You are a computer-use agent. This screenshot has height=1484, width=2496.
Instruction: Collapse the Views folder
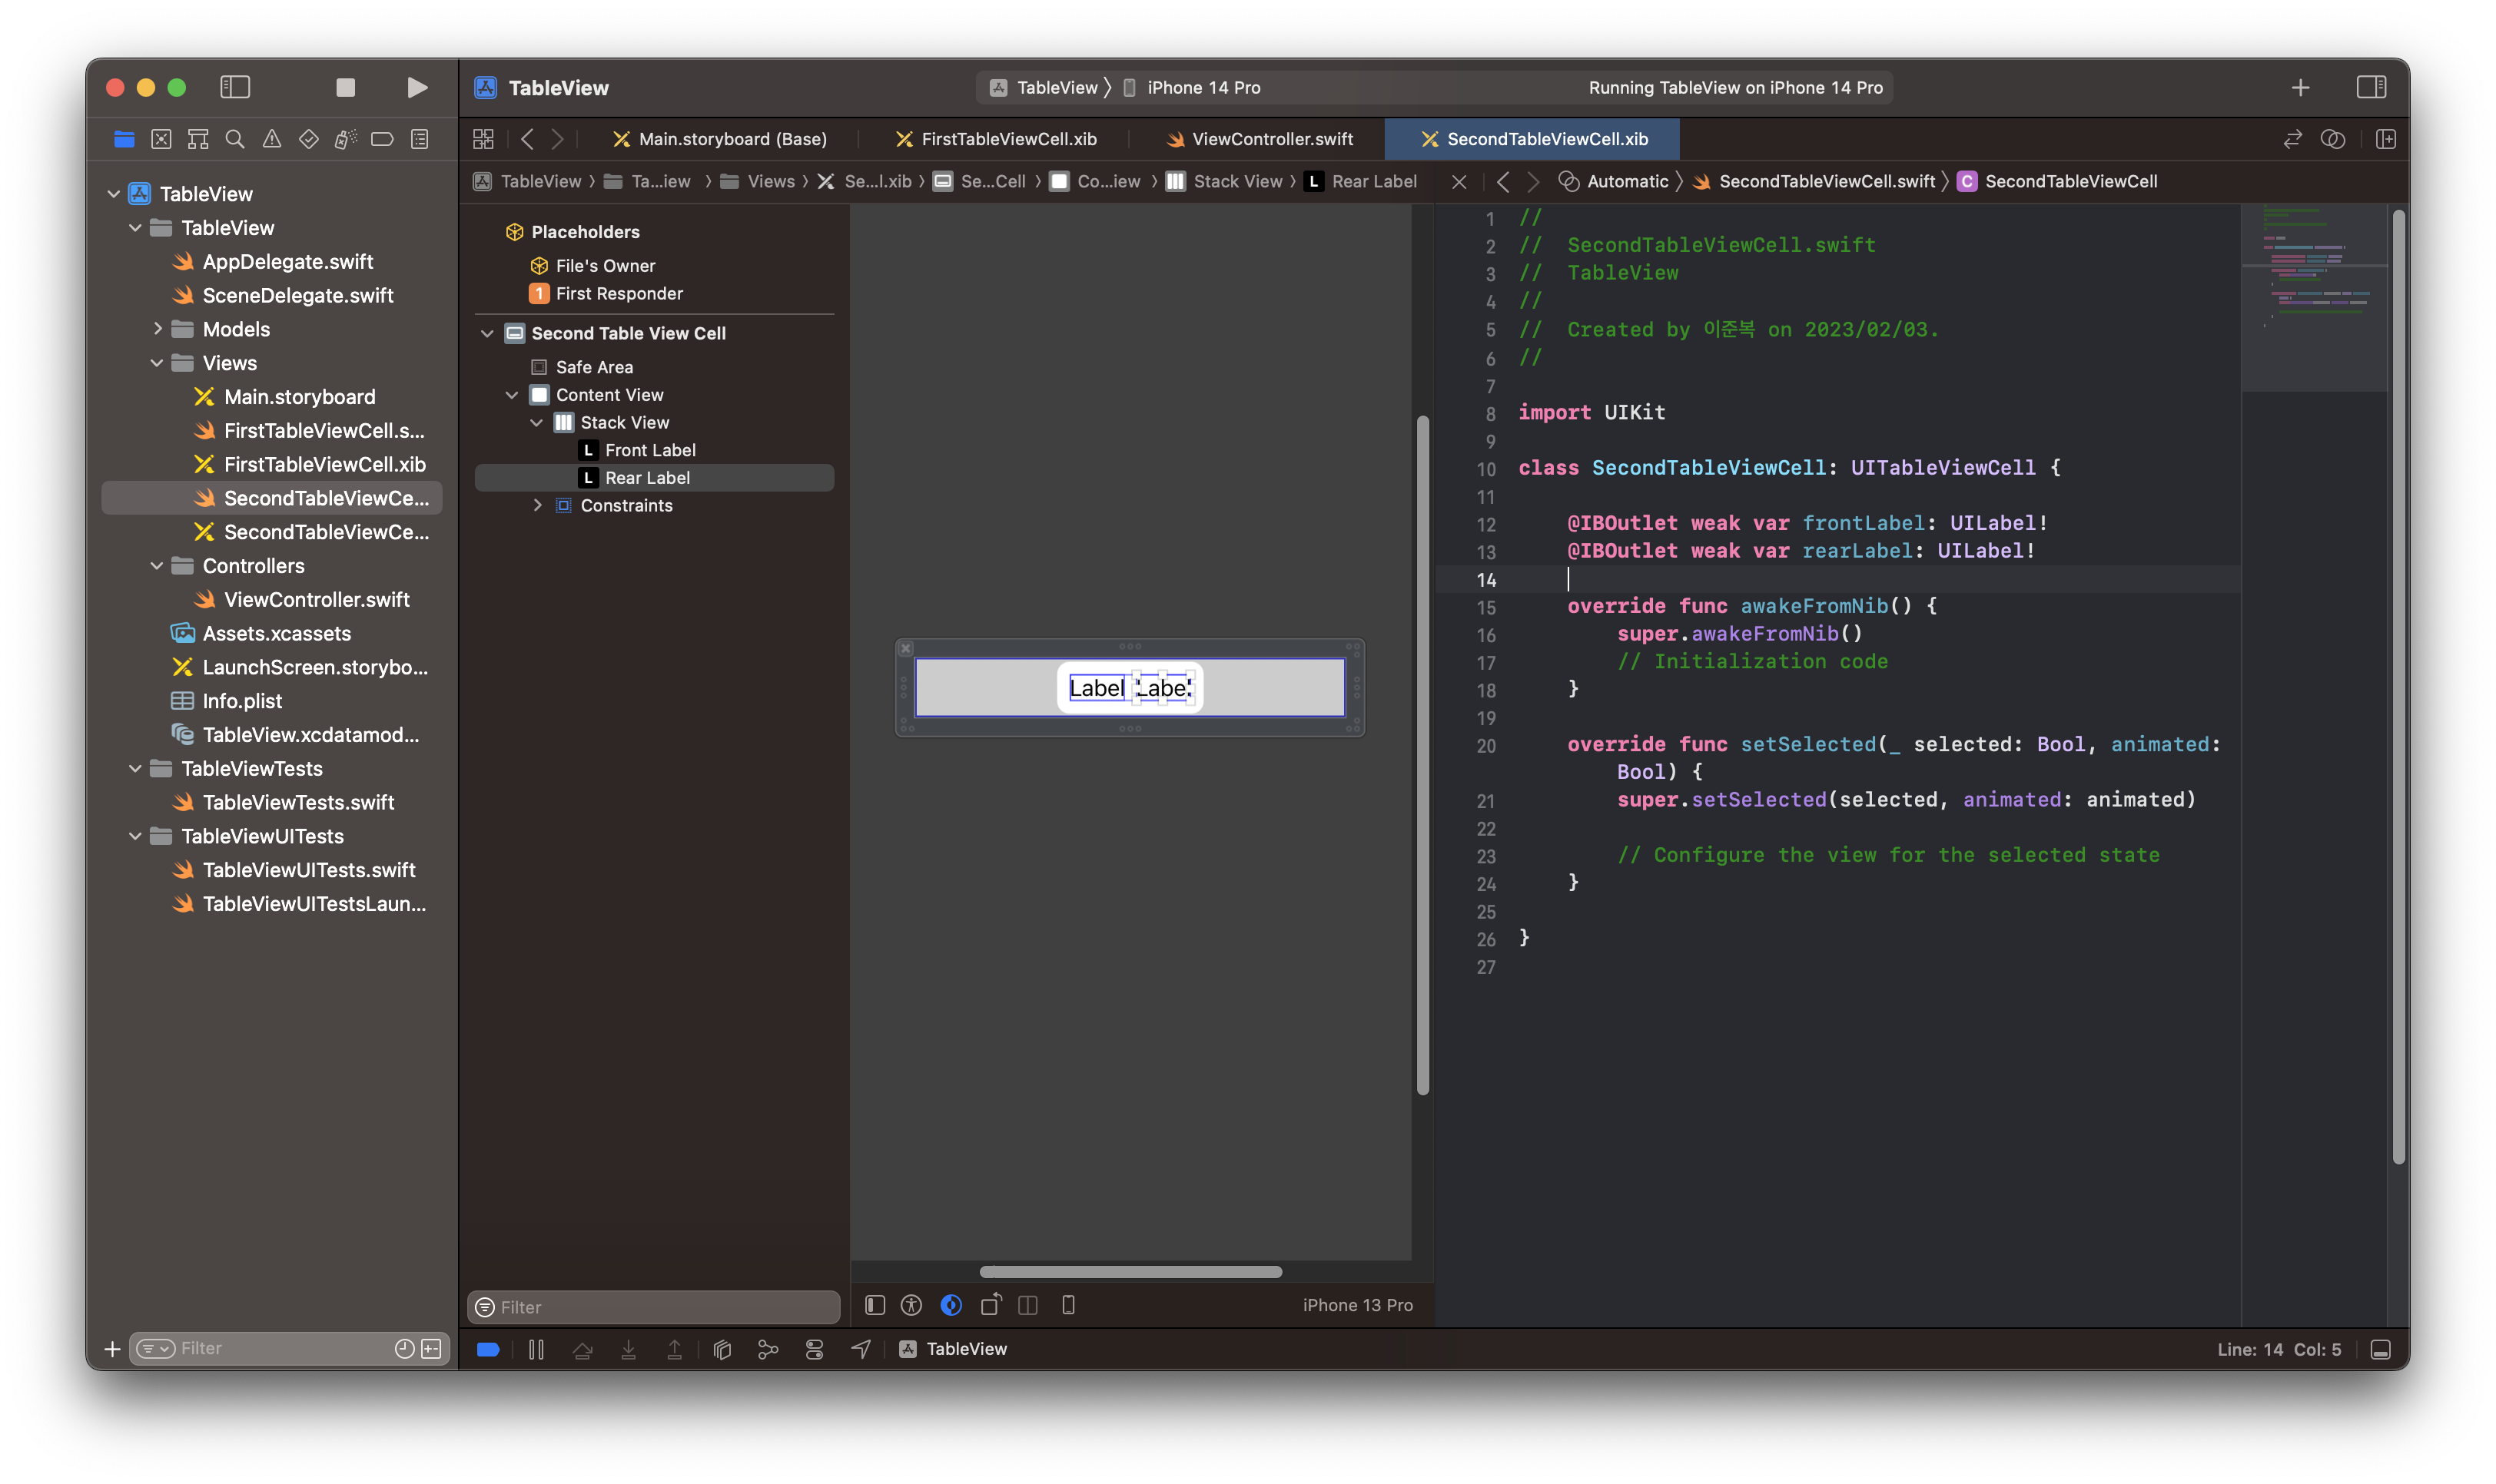tap(157, 363)
